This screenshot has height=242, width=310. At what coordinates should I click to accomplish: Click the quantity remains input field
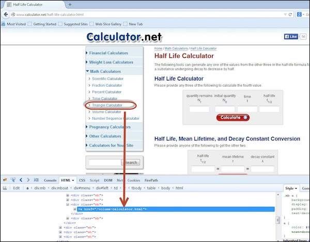point(199,109)
